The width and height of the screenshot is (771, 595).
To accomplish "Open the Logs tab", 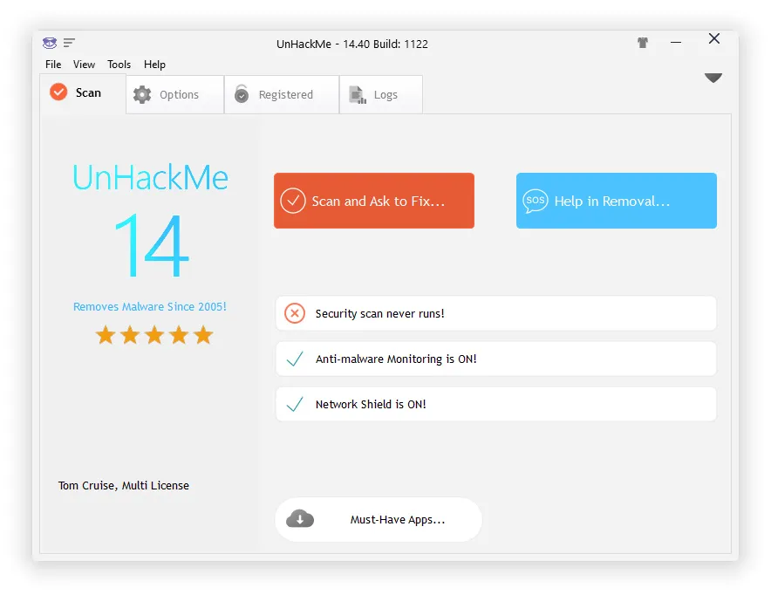I will coord(381,94).
